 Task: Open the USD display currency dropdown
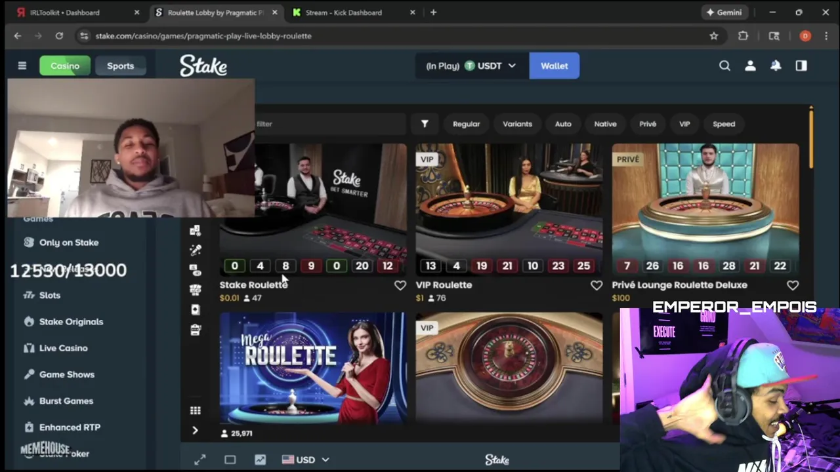[305, 460]
